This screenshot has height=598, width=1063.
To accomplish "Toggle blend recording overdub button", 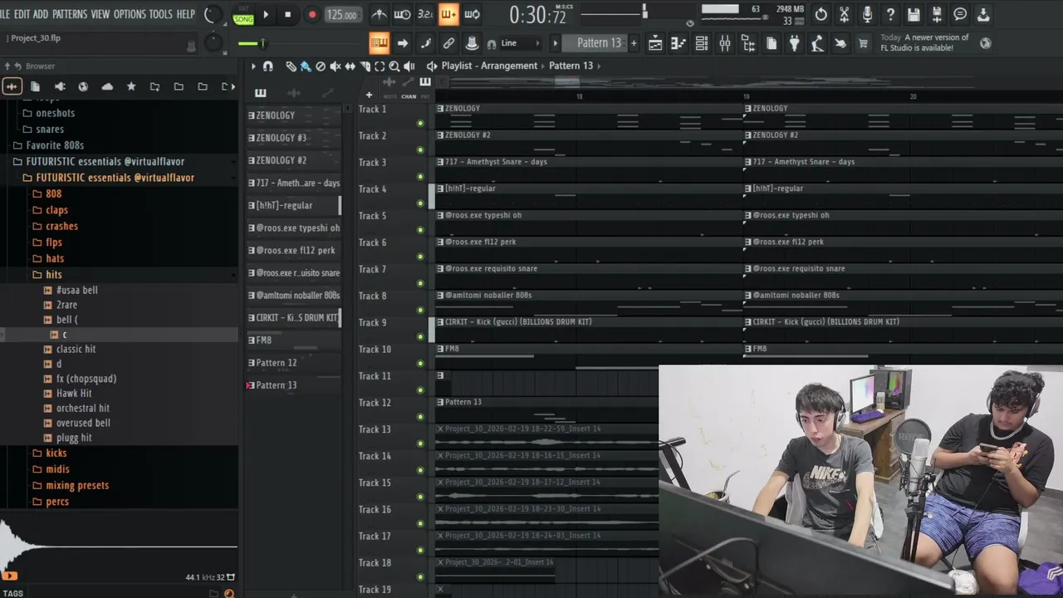I will coord(448,14).
